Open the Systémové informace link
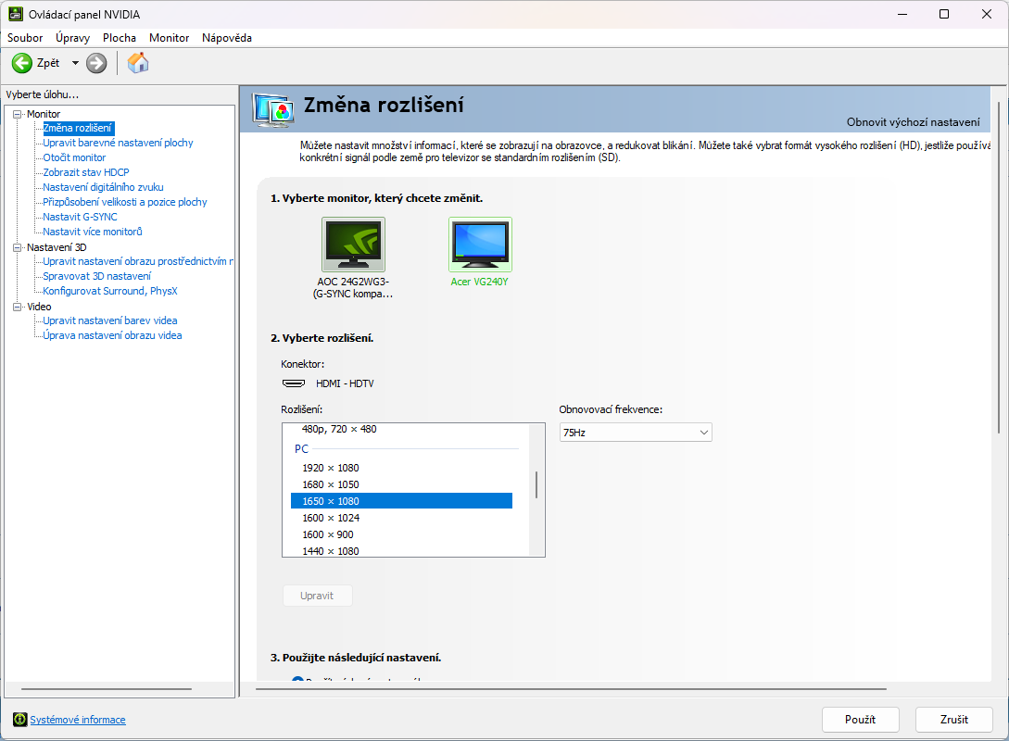Image resolution: width=1009 pixels, height=741 pixels. [x=78, y=720]
